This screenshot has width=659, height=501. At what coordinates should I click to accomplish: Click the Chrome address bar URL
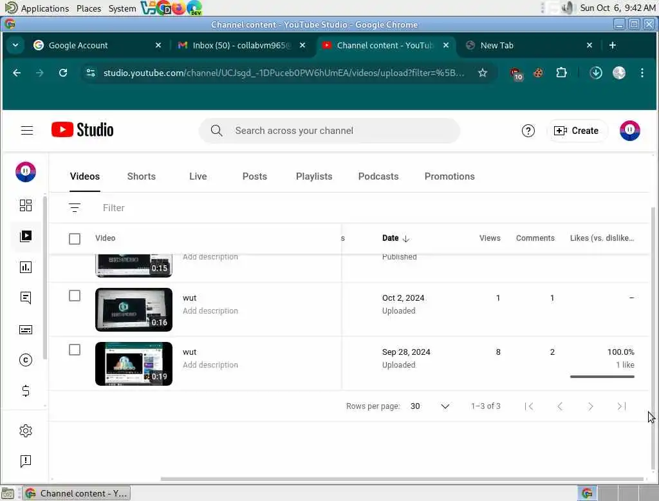click(284, 73)
